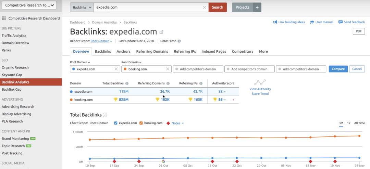Click the red Search button
Screen dimensions: 370x169
(218, 7)
